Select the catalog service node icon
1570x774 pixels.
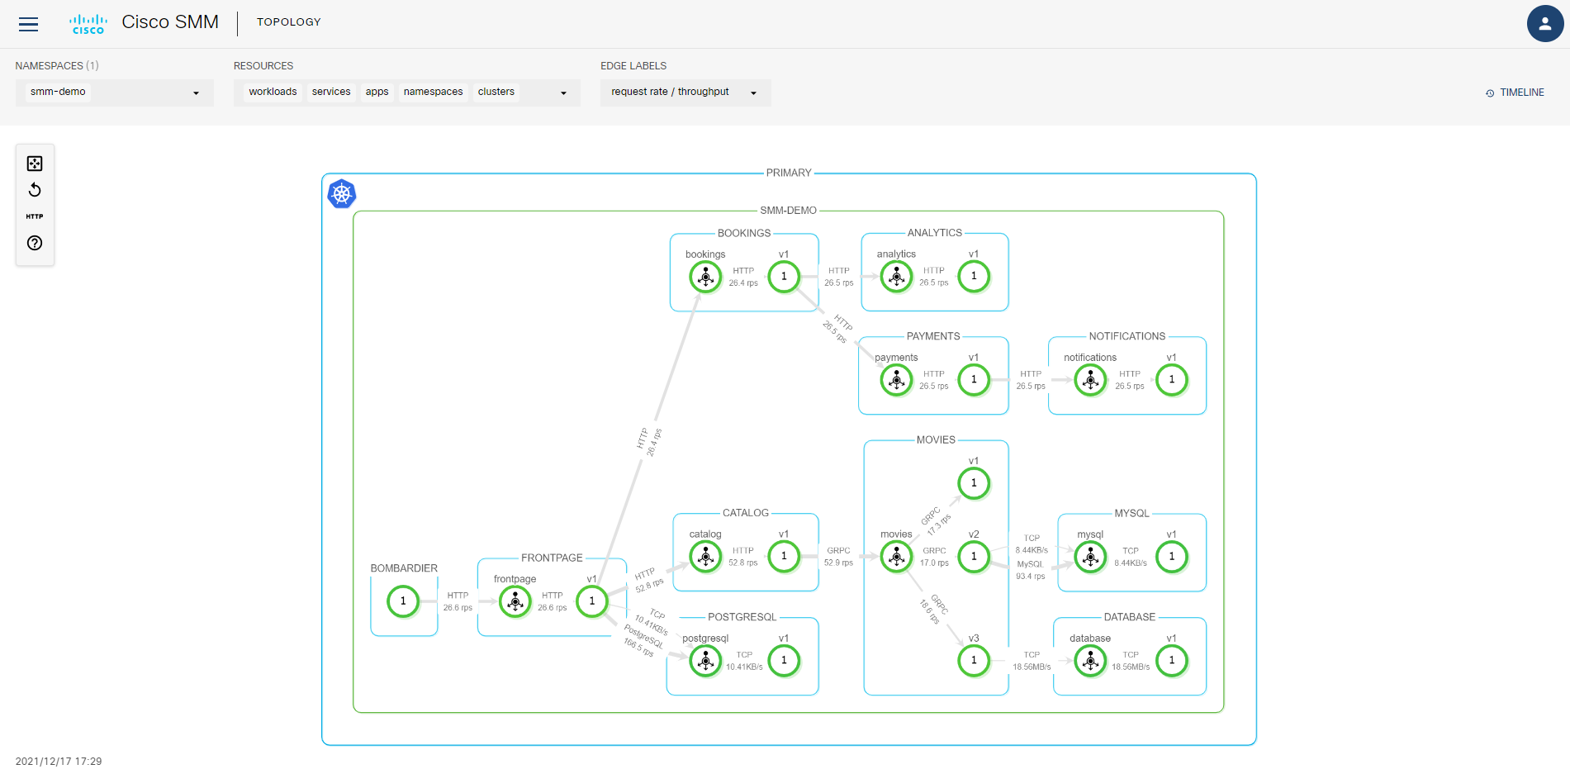click(x=705, y=557)
